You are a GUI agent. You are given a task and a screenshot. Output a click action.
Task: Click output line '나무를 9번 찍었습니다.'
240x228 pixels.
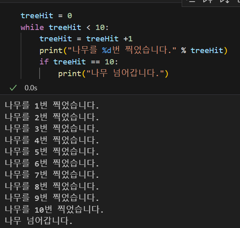coord(52,198)
